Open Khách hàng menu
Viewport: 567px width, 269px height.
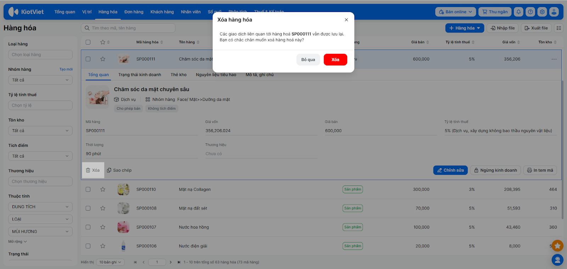(x=162, y=12)
